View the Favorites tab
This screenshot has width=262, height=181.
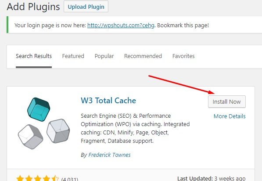pyautogui.click(x=183, y=56)
